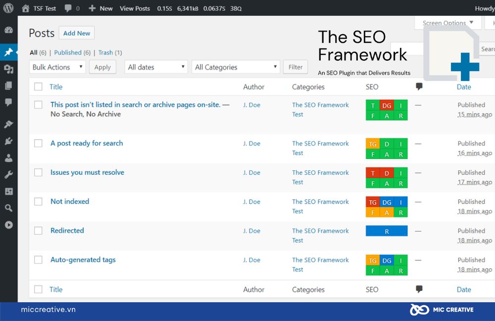Toggle select-all checkbox in table header
The width and height of the screenshot is (495, 321).
pyautogui.click(x=38, y=86)
